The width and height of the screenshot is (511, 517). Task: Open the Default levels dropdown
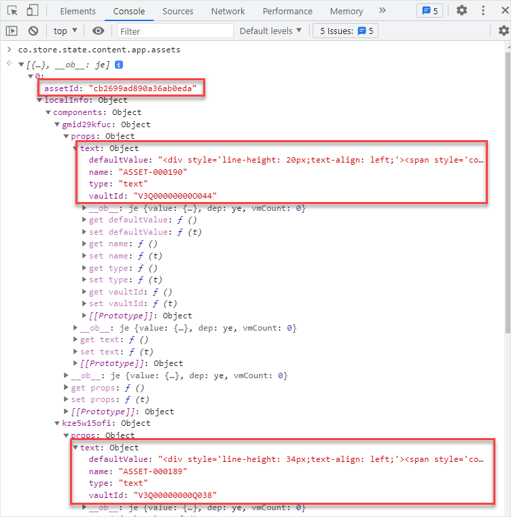(x=270, y=31)
